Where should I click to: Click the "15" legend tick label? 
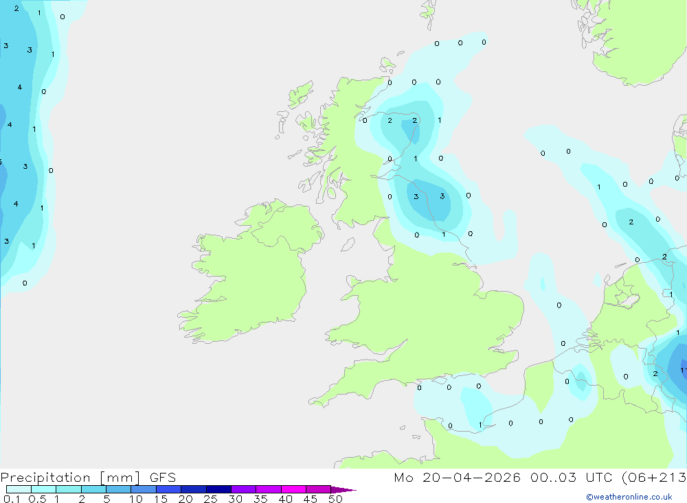[x=160, y=499]
